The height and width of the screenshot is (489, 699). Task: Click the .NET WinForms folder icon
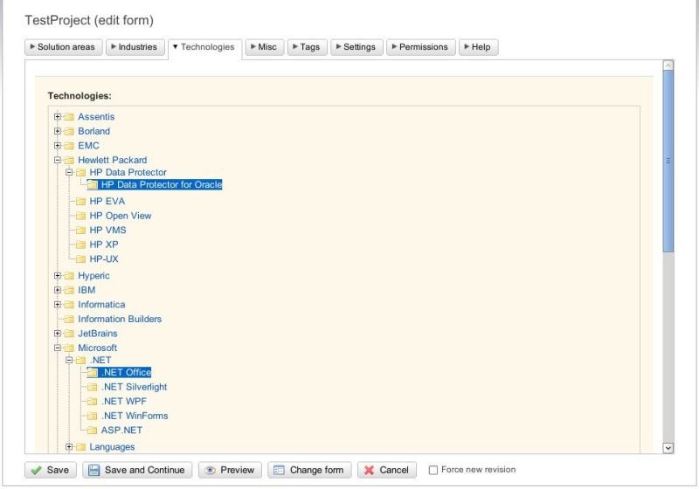93,416
